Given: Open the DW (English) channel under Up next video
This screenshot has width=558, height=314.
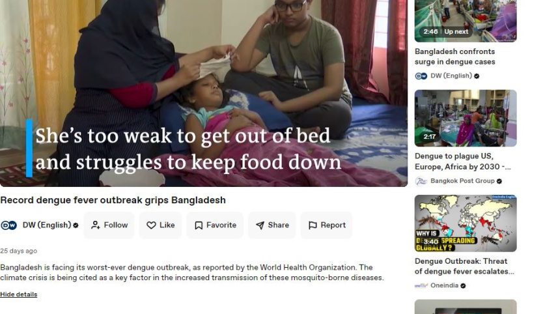Looking at the screenshot, I should click(451, 76).
